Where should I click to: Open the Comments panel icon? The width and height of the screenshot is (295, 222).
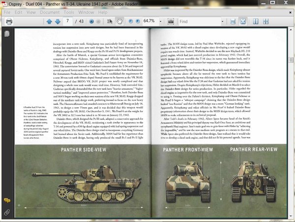pyautogui.click(x=7, y=200)
